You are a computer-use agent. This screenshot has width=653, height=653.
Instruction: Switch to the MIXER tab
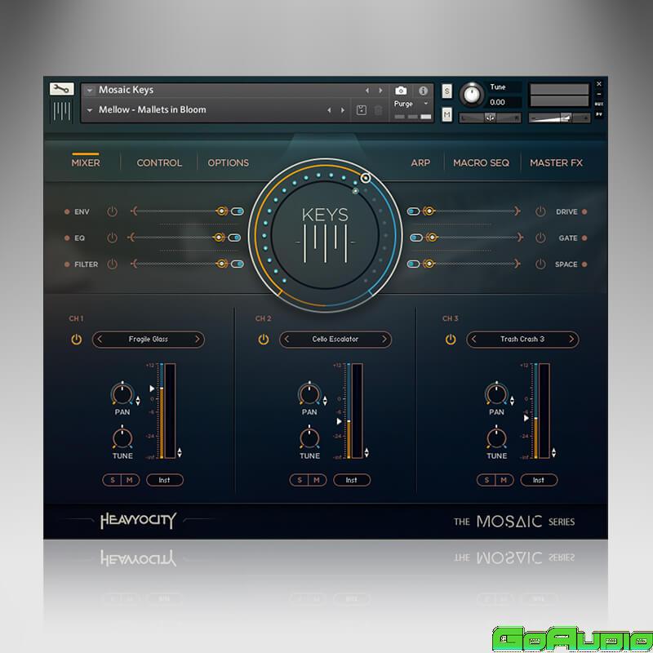coord(86,162)
